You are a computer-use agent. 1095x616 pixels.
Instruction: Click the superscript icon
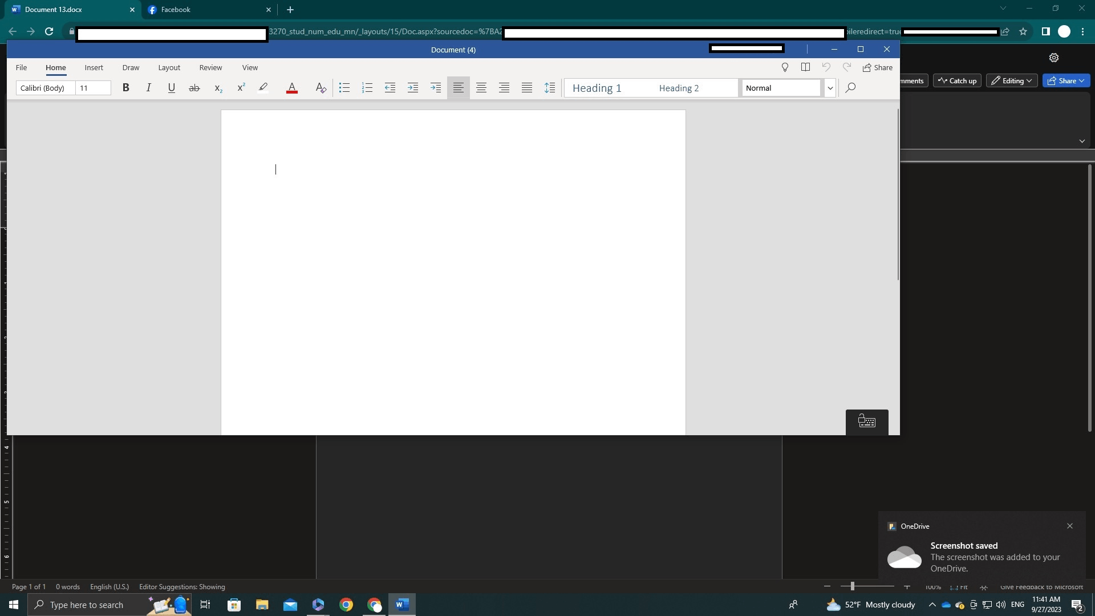tap(241, 88)
